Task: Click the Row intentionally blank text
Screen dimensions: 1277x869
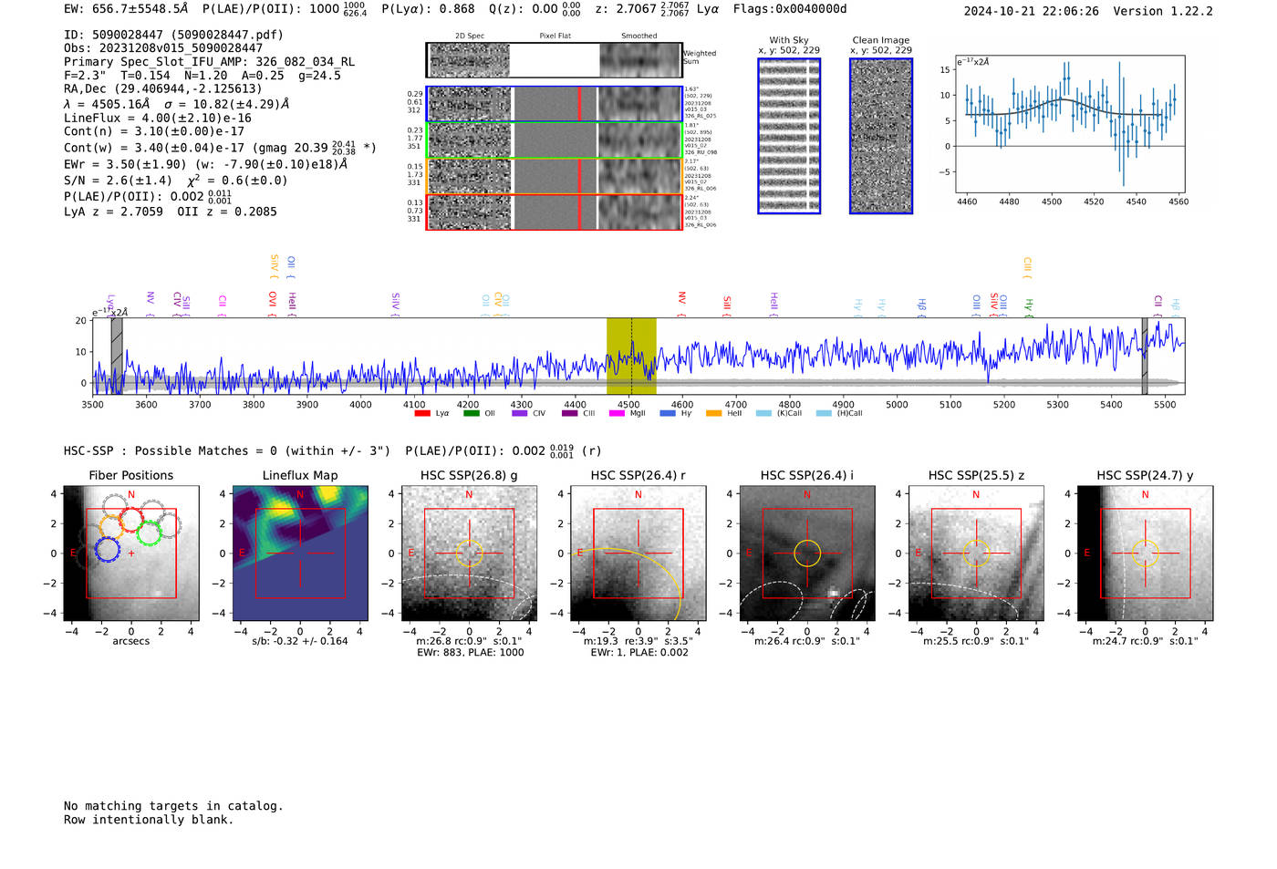Action: click(x=149, y=820)
